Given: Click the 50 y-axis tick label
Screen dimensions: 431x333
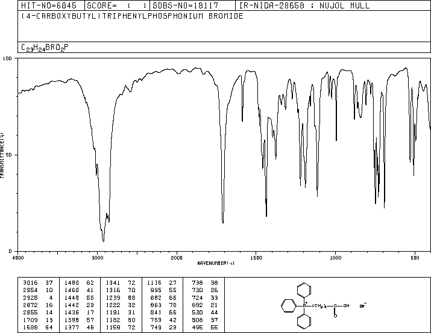Looking at the screenshot, I should point(9,155).
